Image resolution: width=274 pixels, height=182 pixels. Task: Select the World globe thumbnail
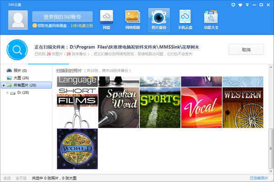[x=77, y=148]
